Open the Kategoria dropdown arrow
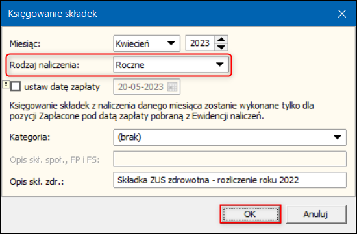357x234 pixels. tap(338, 137)
